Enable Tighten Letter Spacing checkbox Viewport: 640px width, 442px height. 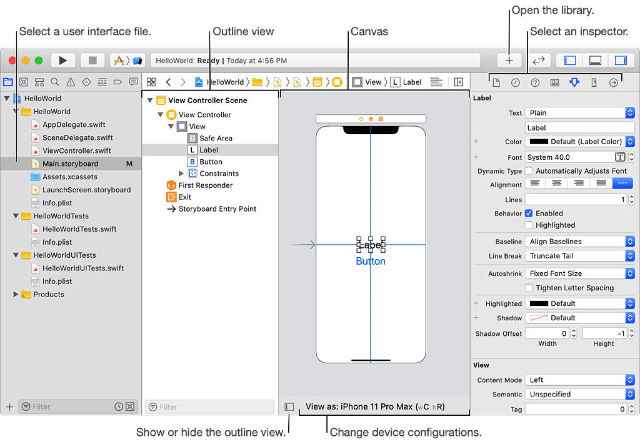[x=529, y=288]
